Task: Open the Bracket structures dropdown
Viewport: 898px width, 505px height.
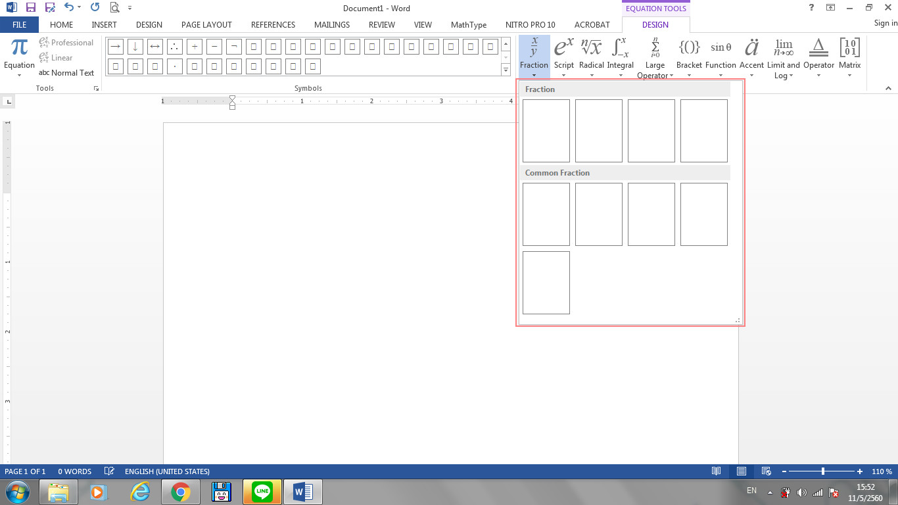Action: [x=689, y=57]
